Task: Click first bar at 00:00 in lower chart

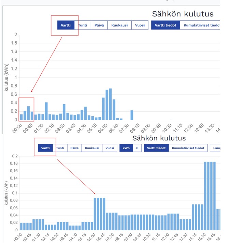Action: pyautogui.click(x=21, y=226)
